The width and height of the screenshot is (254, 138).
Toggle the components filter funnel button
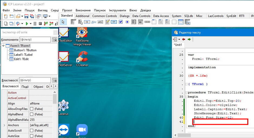(55, 39)
